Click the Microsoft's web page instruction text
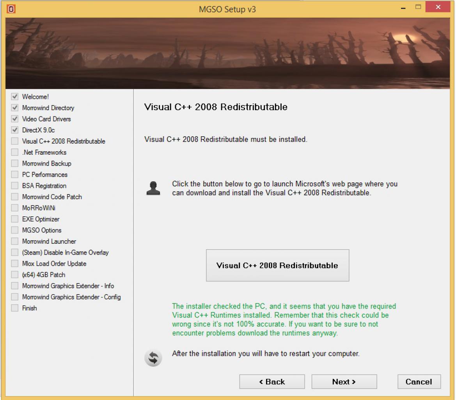456x400 pixels. tap(285, 188)
